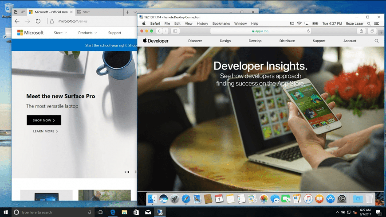Click the Safari sidebar toggle icon

tap(175, 31)
